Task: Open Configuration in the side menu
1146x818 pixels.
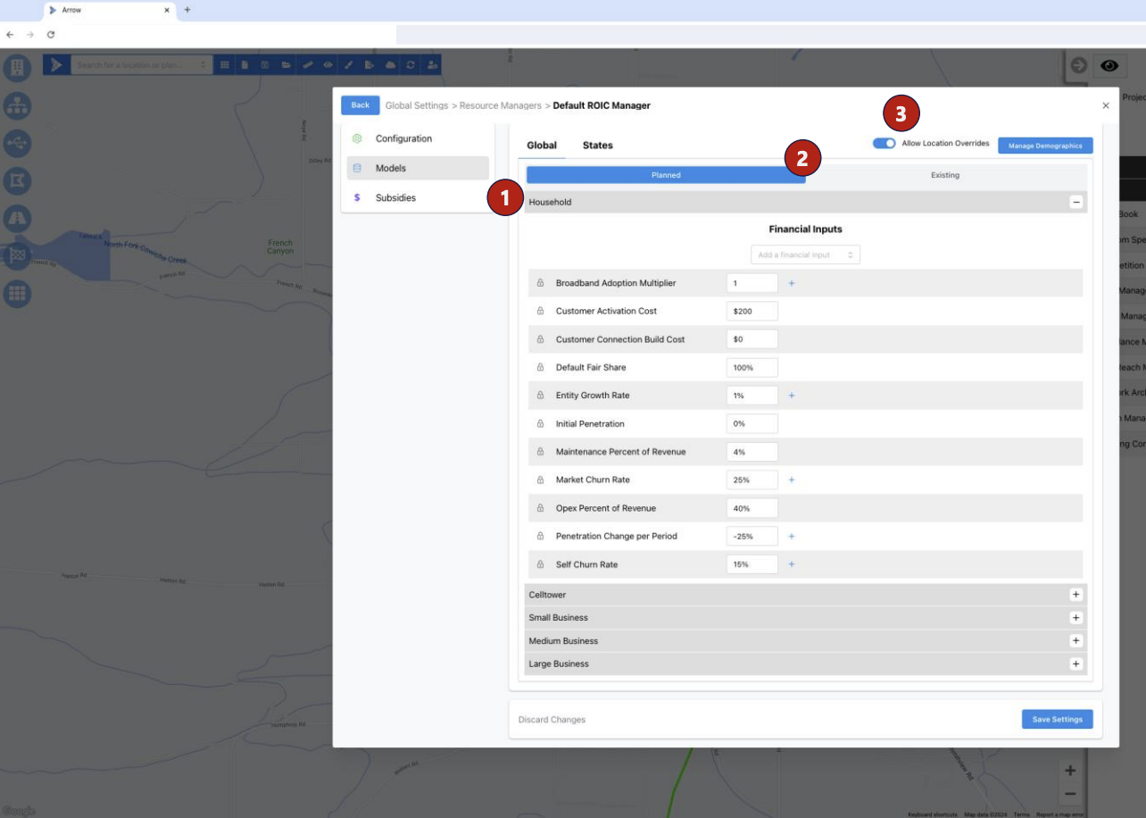Action: 418,138
